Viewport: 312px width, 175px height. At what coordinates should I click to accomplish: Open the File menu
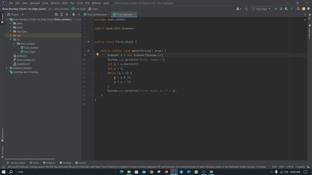click(11, 3)
